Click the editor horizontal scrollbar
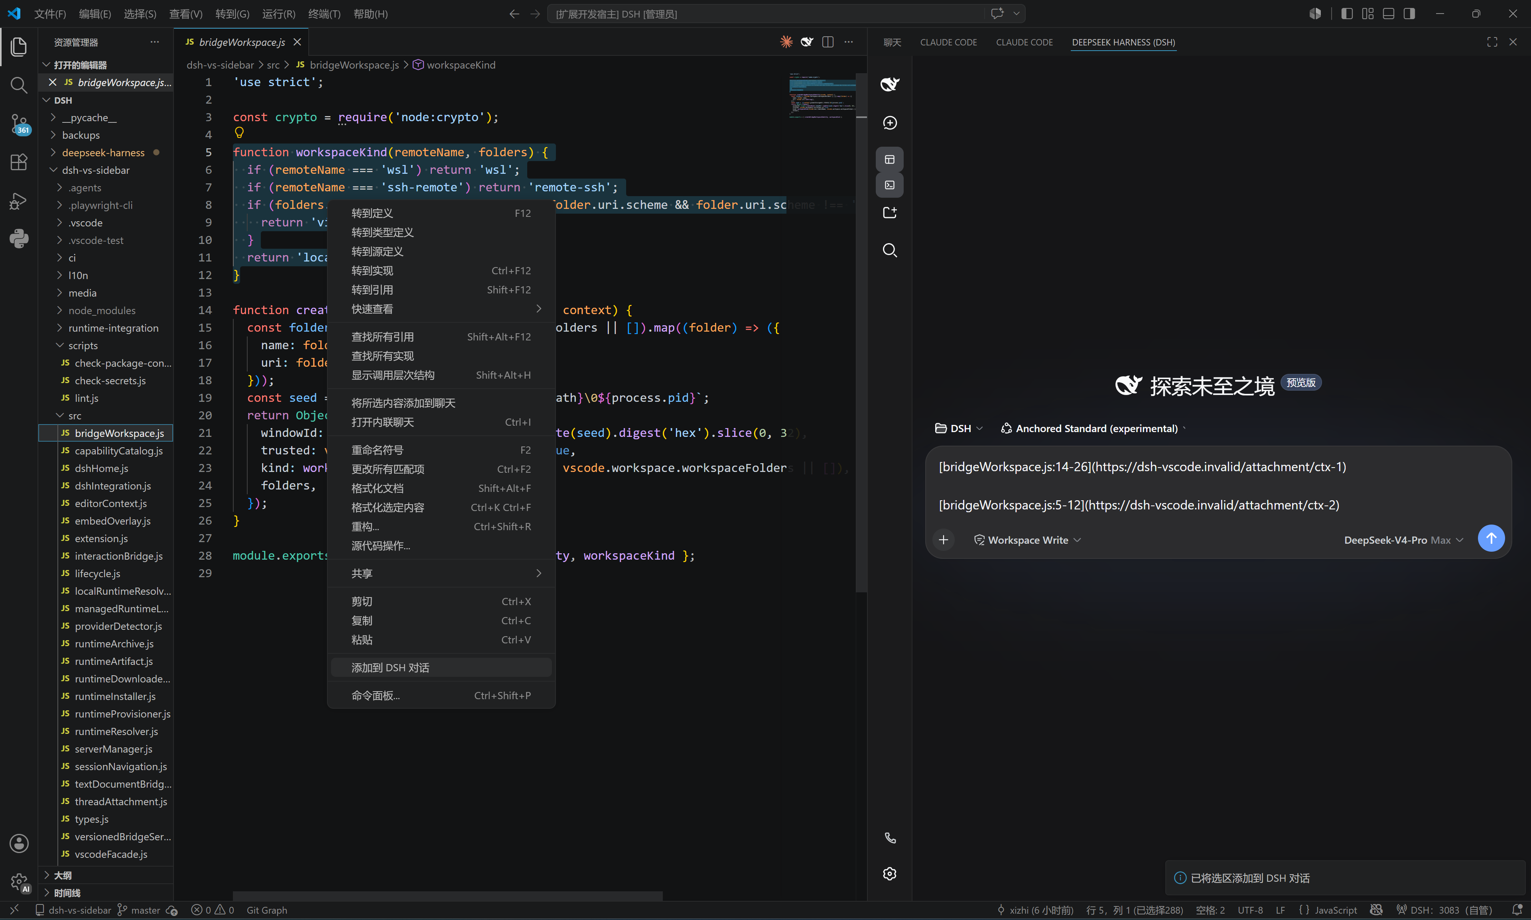Viewport: 1531px width, 920px height. [447, 896]
